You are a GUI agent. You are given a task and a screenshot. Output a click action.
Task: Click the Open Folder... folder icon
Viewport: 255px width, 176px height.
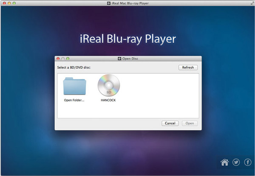point(74,86)
